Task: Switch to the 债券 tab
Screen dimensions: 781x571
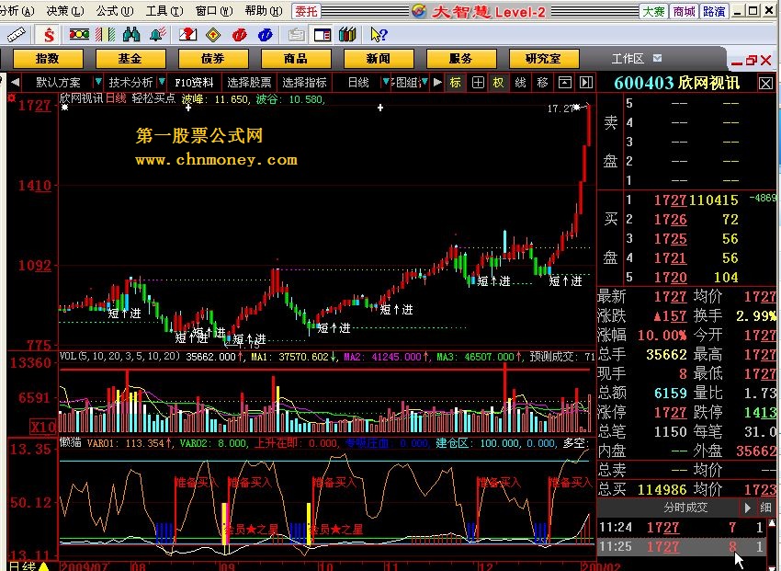Action: [x=213, y=59]
